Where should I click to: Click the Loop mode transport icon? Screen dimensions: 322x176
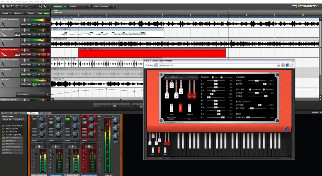coord(135,106)
